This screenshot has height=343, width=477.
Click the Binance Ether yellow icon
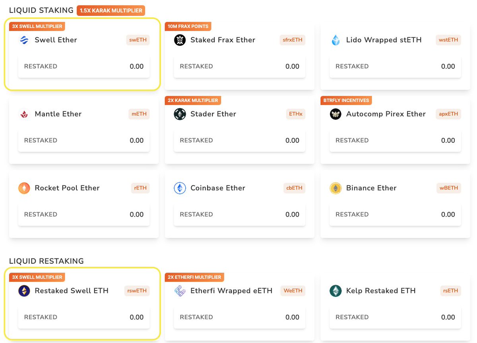point(336,188)
